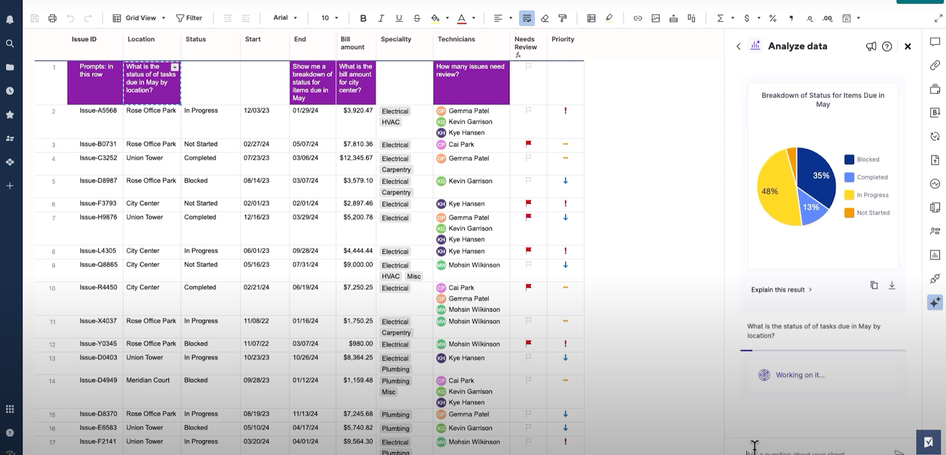The height and width of the screenshot is (455, 946).
Task: Apply strikethrough formatting
Action: coord(417,18)
